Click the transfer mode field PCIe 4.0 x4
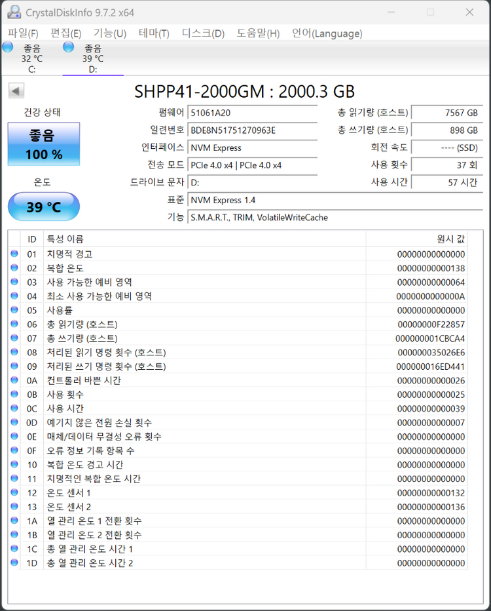 pyautogui.click(x=253, y=165)
